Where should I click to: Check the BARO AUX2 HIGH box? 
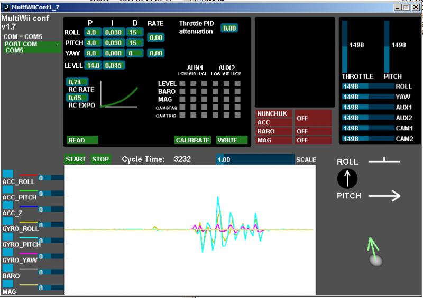click(x=237, y=91)
